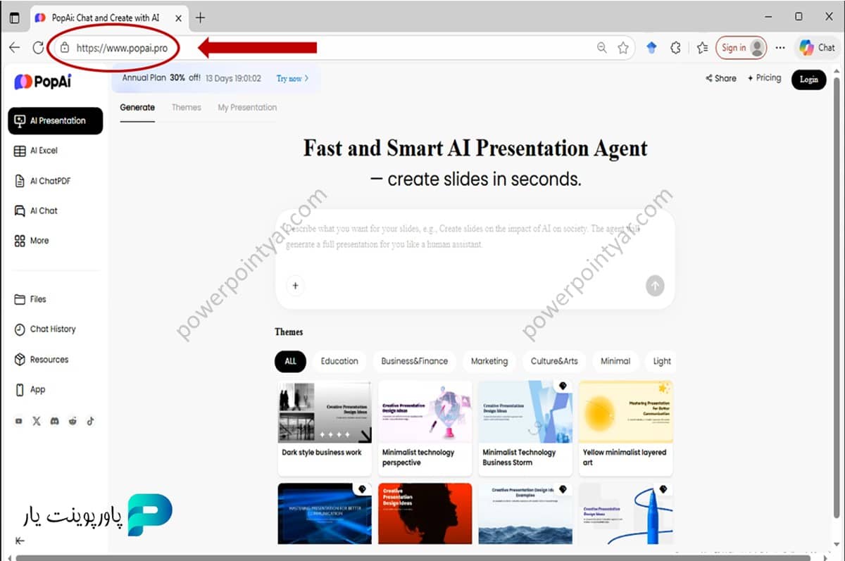Viewport: 845px width, 561px height.
Task: Click the Pricing link
Action: [764, 78]
